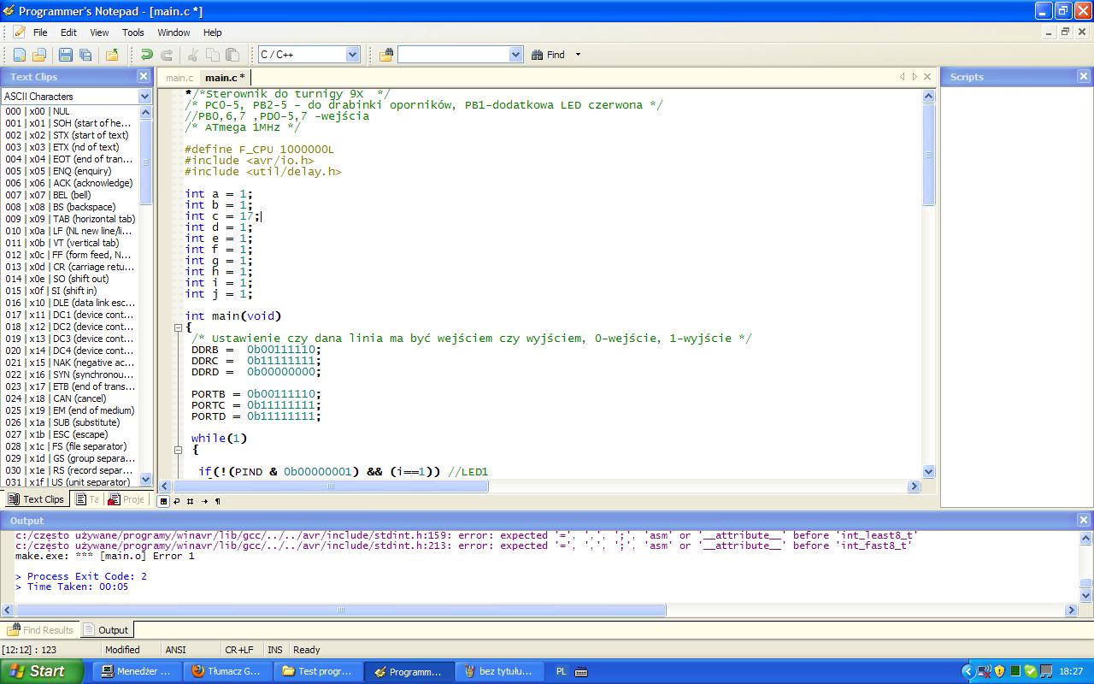The height and width of the screenshot is (684, 1094).
Task: Open the C / C++ language scheme dropdown
Action: (352, 55)
